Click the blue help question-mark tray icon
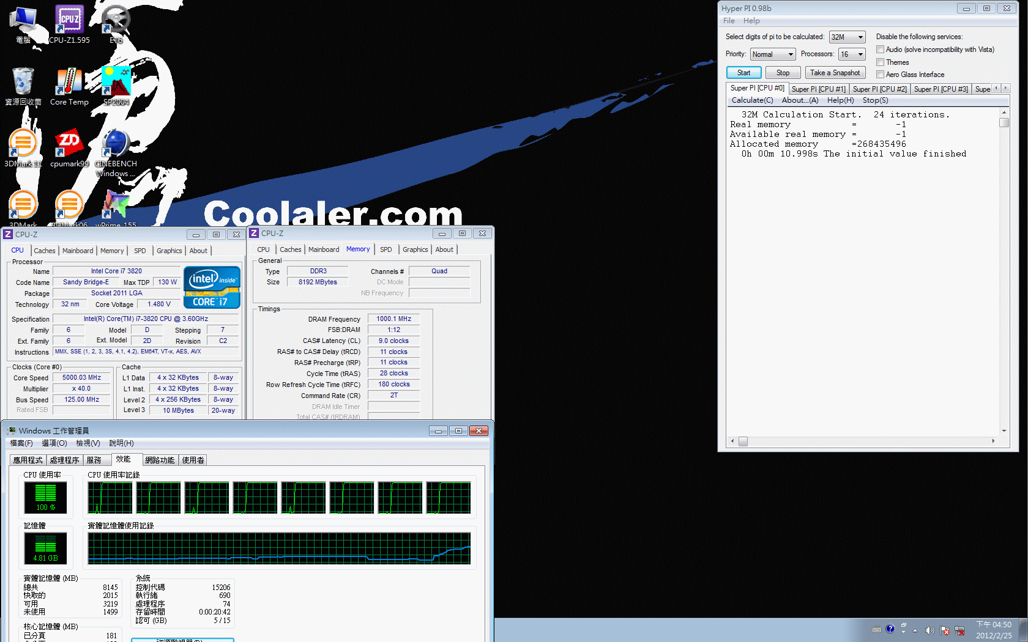Screen dimensions: 1028x642 pos(890,629)
